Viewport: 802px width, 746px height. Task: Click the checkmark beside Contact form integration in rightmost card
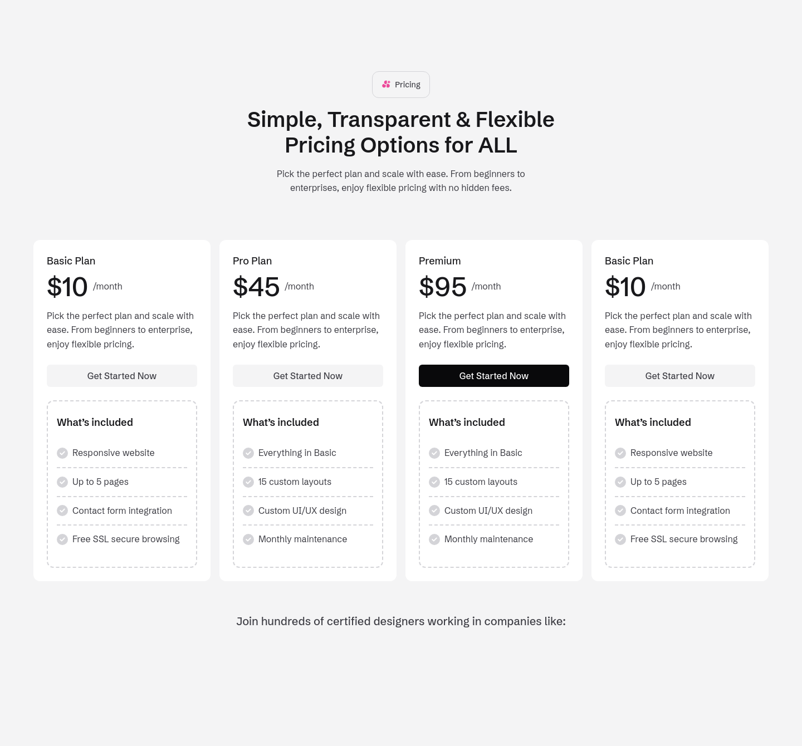pos(620,511)
